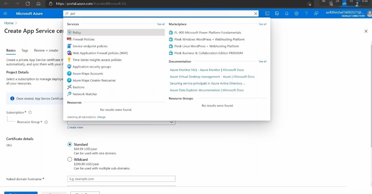Expand the Resource Group dropdown

pos(171,122)
